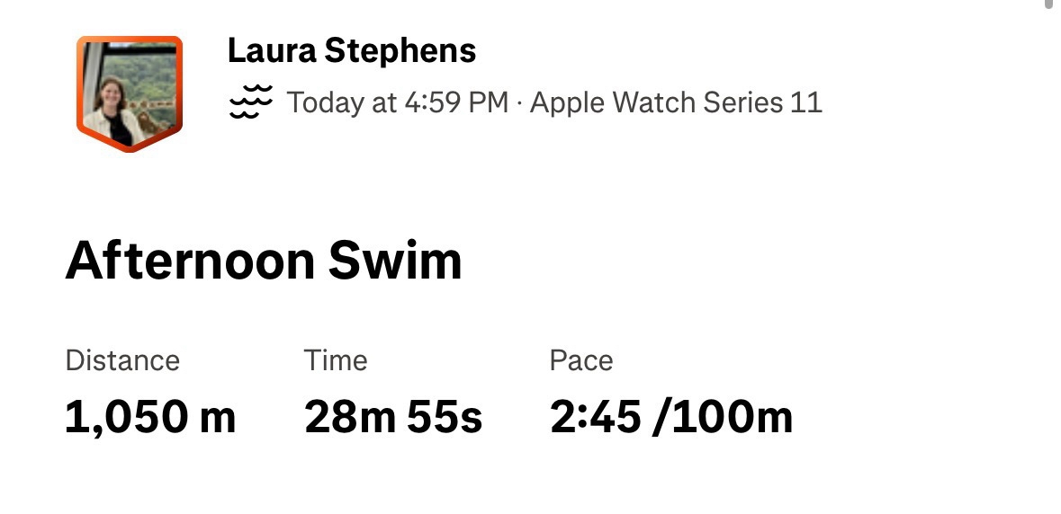Screen dimensions: 1061x514
Task: Click the word Swim in the title
Action: click(x=395, y=261)
